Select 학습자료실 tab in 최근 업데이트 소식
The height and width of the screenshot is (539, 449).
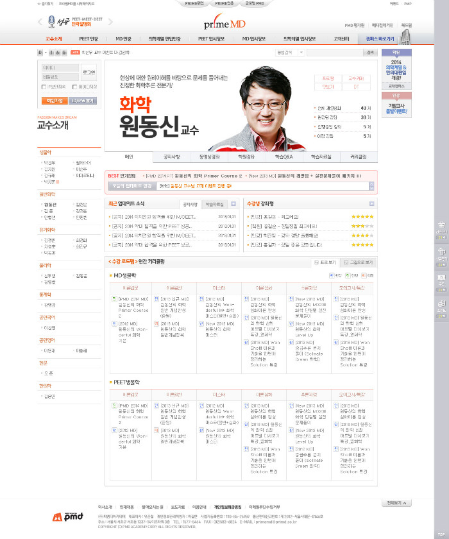click(214, 204)
